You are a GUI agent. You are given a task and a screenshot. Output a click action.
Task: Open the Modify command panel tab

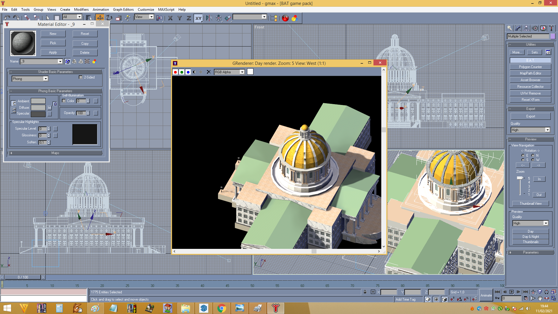click(518, 28)
